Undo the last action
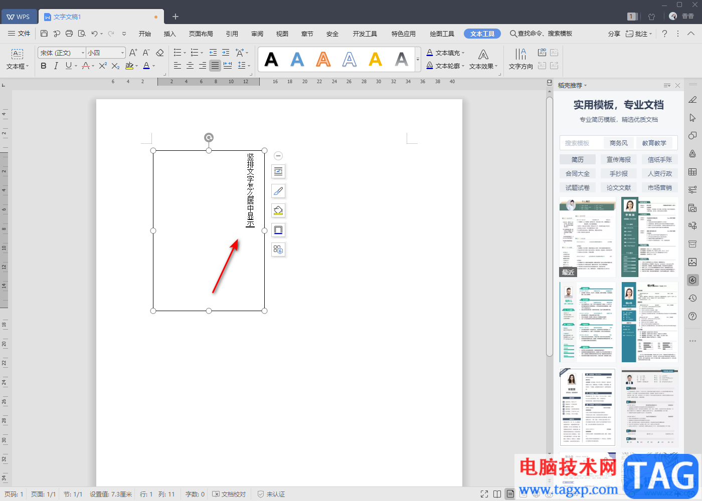The height and width of the screenshot is (501, 702). [94, 34]
